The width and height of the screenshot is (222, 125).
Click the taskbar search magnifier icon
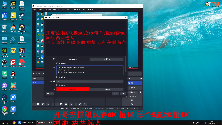pos(8,122)
